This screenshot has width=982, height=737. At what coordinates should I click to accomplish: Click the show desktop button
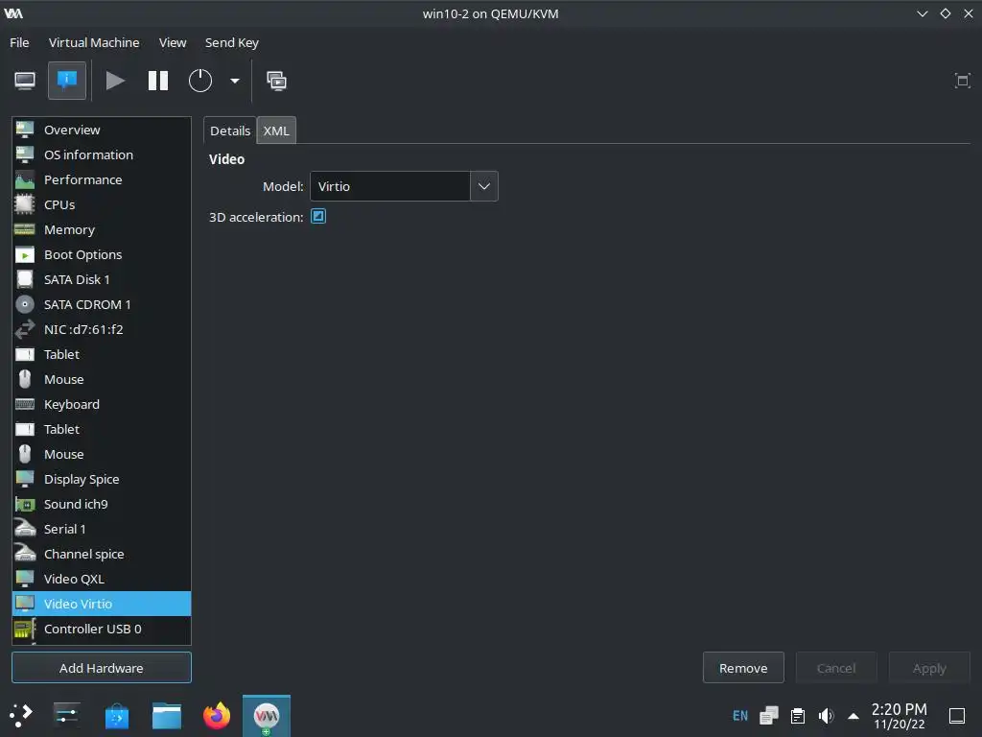click(957, 716)
